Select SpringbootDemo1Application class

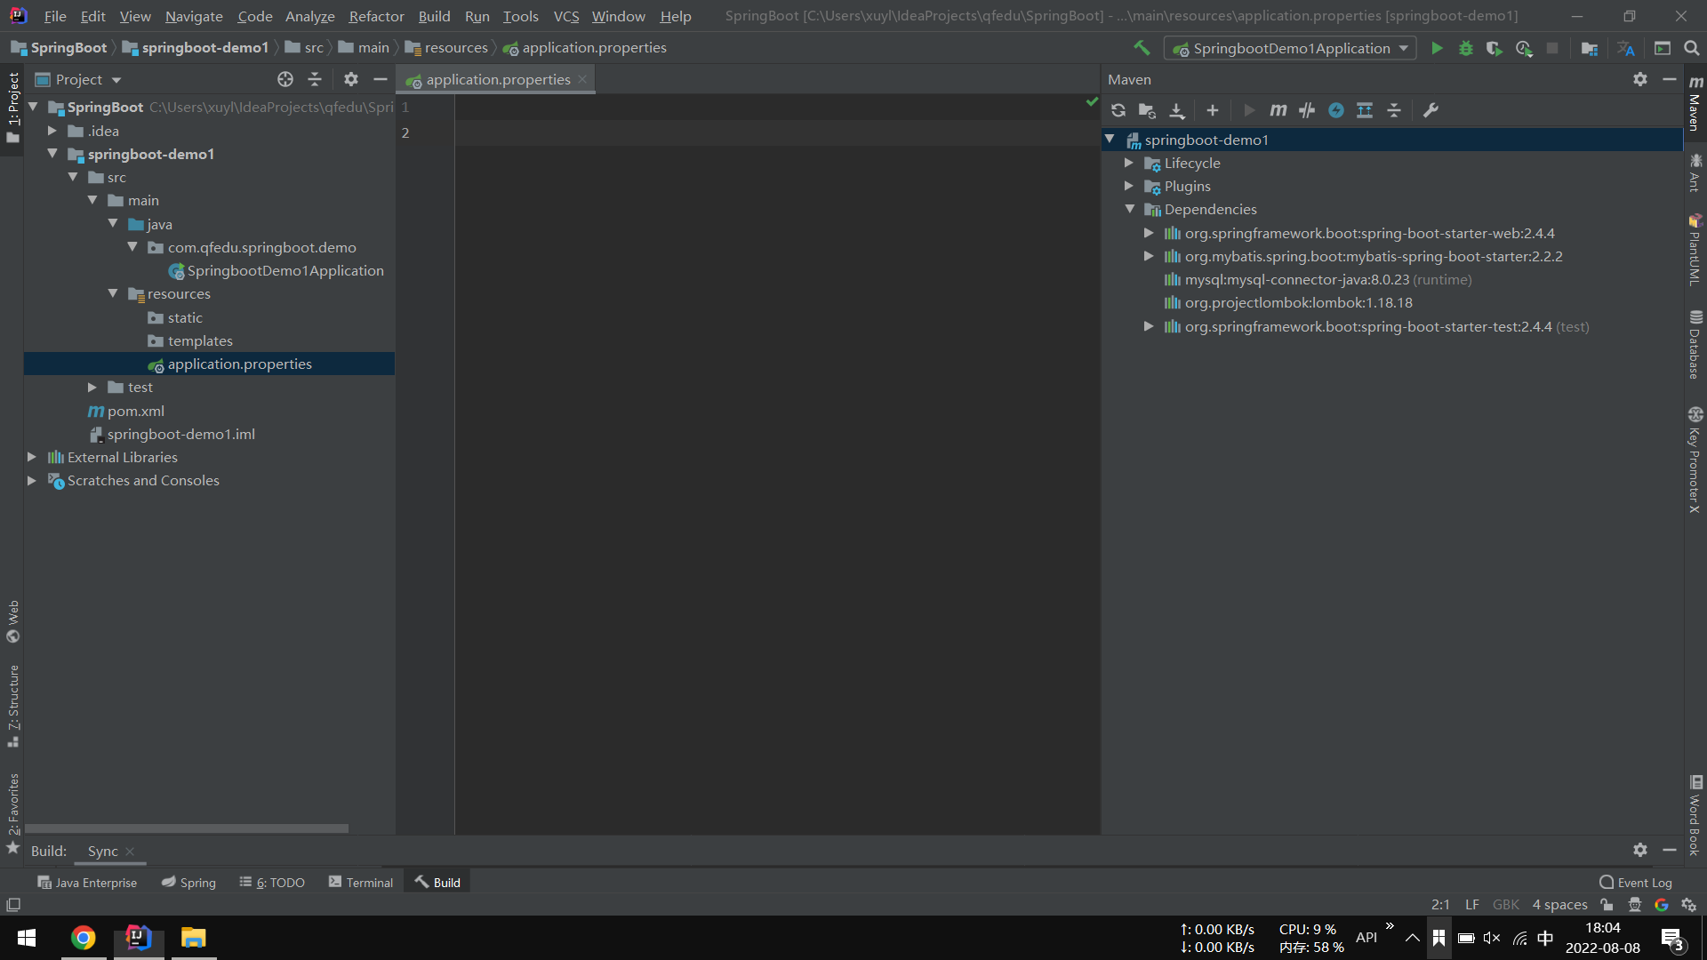284,270
